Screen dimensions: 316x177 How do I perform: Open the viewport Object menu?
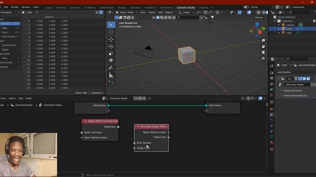click(169, 12)
